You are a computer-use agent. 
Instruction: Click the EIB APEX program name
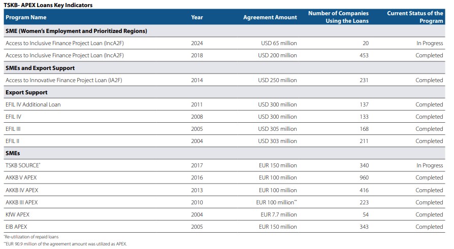click(x=16, y=227)
